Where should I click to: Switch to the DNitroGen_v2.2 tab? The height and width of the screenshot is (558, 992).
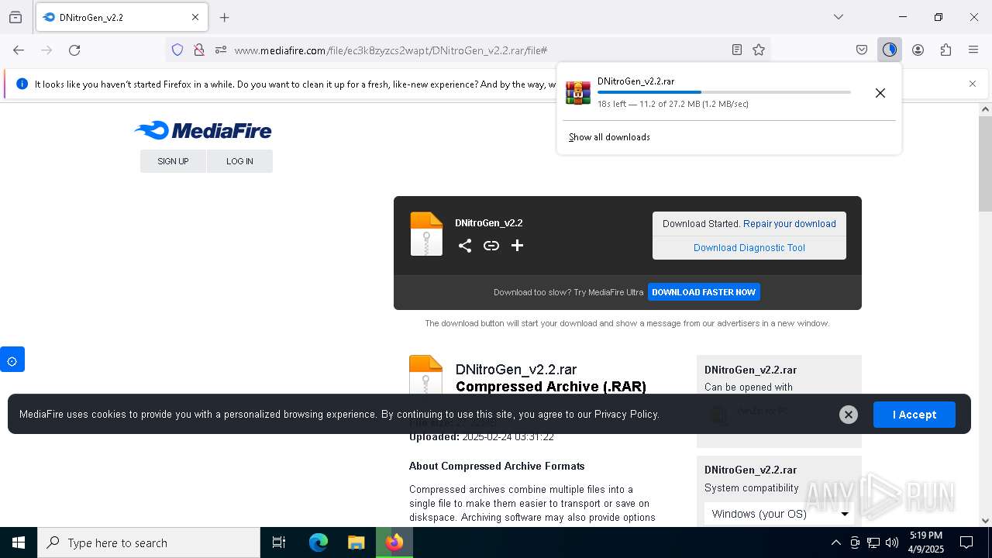(122, 17)
